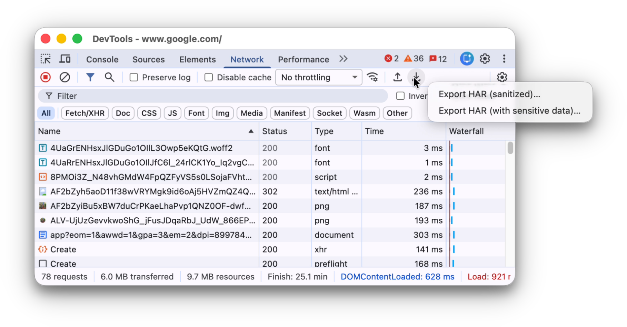Image resolution: width=627 pixels, height=327 pixels.
Task: Filter by Font type
Action: [196, 113]
